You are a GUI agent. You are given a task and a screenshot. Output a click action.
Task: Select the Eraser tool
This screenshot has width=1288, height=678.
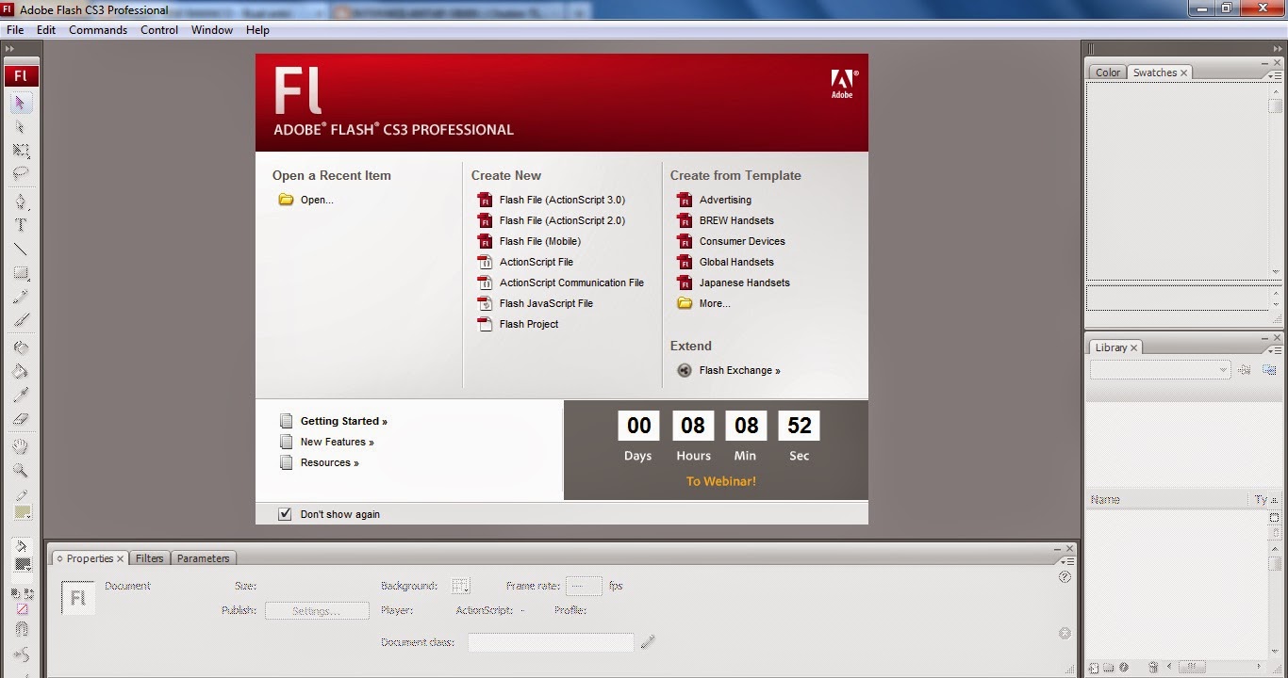[x=21, y=419]
